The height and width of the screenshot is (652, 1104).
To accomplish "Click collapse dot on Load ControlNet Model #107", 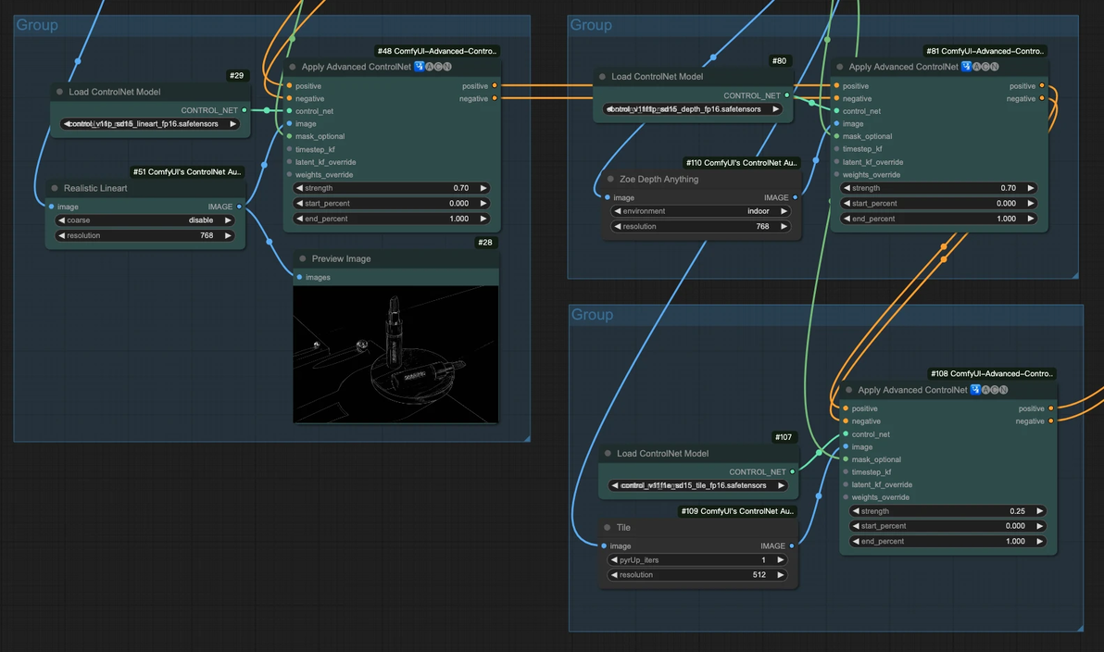I will point(608,454).
